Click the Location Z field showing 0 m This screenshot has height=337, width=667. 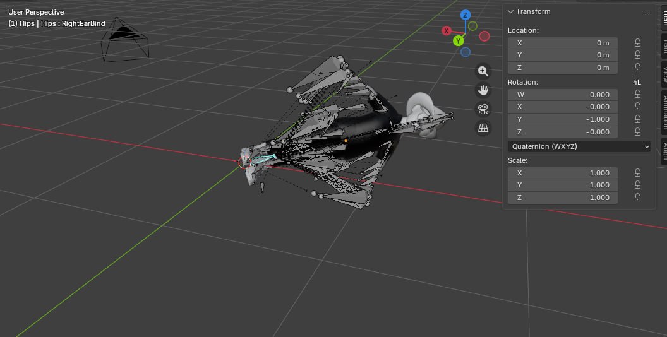(562, 68)
